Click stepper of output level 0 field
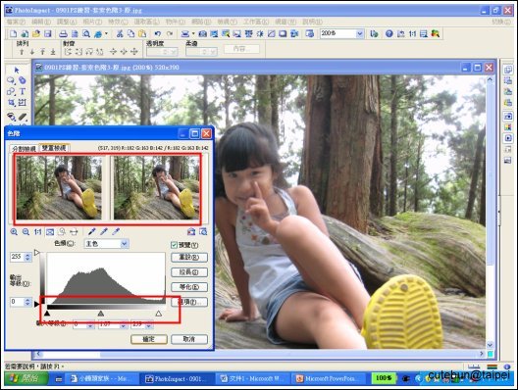The image size is (518, 390). (x=27, y=302)
